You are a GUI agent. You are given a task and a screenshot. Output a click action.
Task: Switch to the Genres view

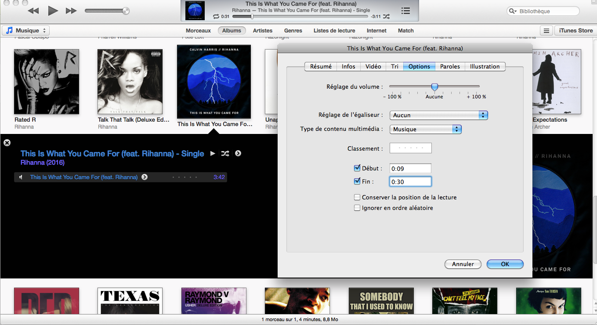(293, 31)
